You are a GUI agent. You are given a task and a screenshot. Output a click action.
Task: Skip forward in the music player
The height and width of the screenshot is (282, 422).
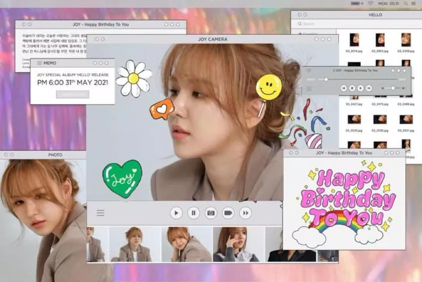pos(369,88)
